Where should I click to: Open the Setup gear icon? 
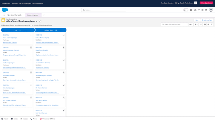[202, 10]
